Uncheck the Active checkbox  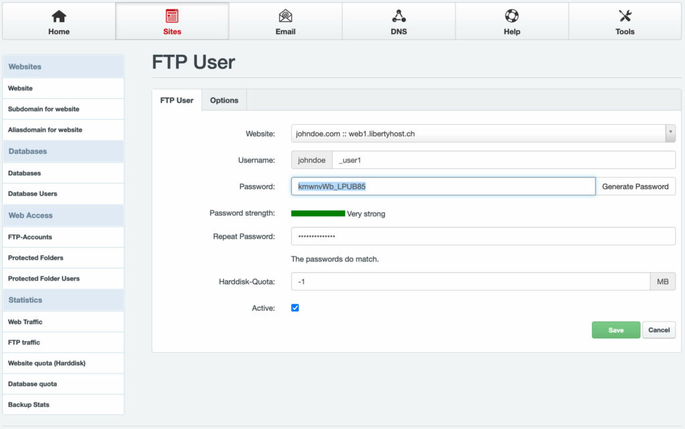(295, 307)
